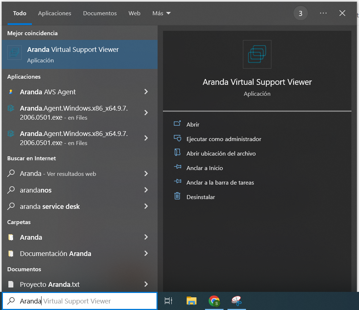Image resolution: width=359 pixels, height=310 pixels.
Task: Switch to the Aplicaciones tab
Action: point(54,13)
